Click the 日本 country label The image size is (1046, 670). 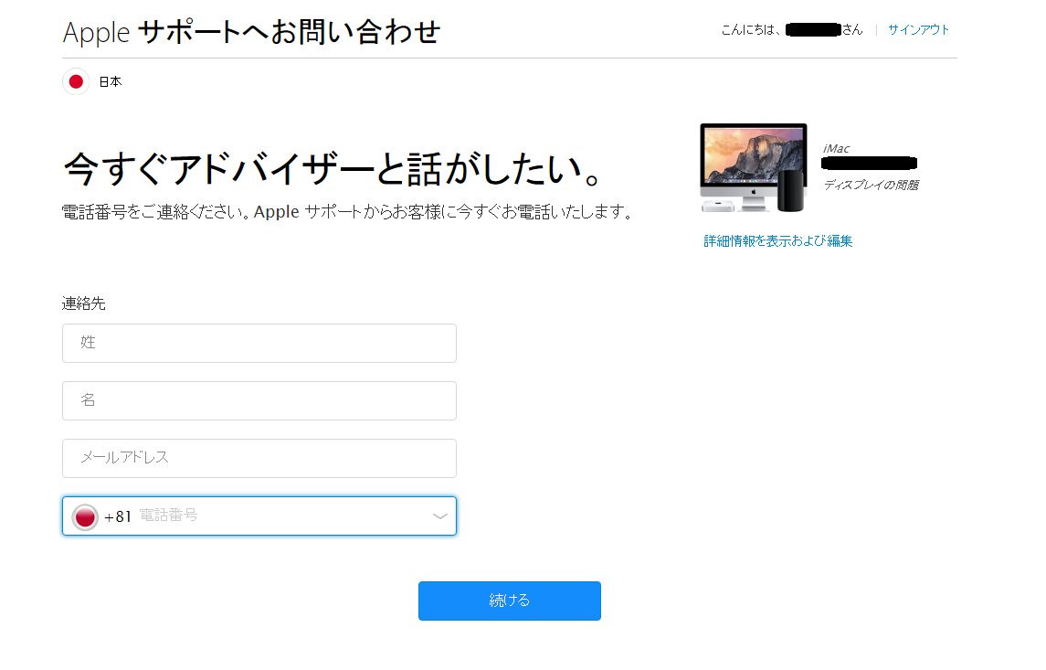tap(110, 81)
